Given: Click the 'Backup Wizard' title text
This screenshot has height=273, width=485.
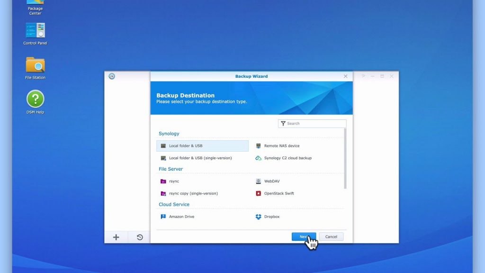Looking at the screenshot, I should pyautogui.click(x=251, y=76).
